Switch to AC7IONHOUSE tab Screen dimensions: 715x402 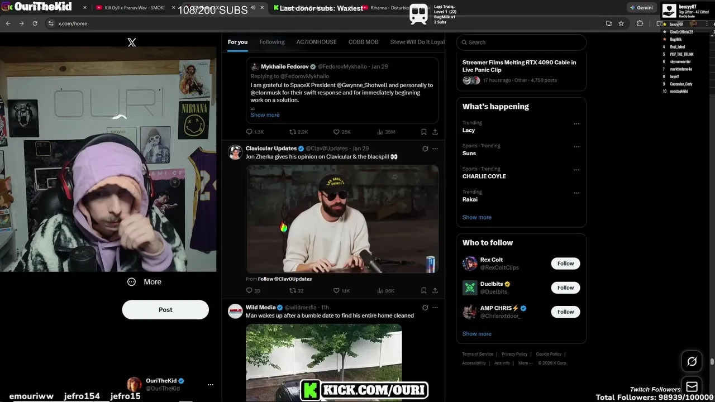coord(316,42)
